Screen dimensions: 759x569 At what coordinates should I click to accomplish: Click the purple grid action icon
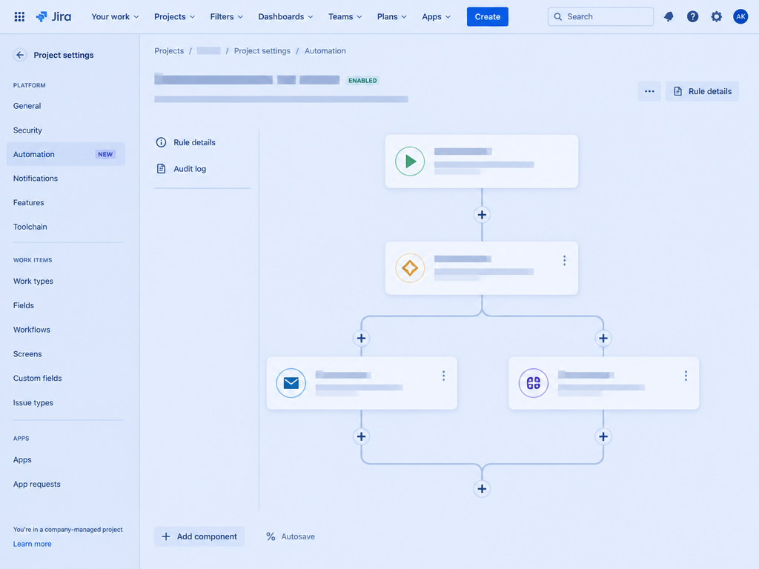(534, 383)
